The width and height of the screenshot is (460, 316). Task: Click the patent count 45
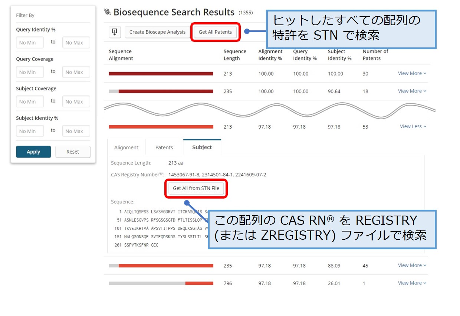pyautogui.click(x=365, y=266)
